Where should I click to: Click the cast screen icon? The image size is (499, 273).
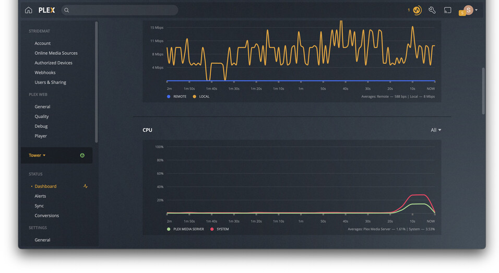447,10
